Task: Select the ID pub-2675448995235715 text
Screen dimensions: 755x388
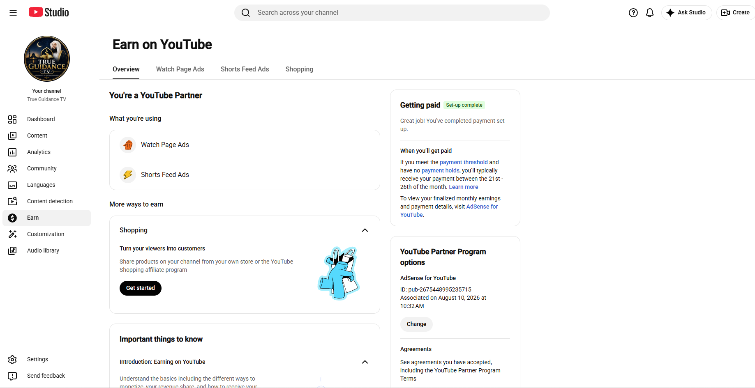Action: pyautogui.click(x=436, y=289)
